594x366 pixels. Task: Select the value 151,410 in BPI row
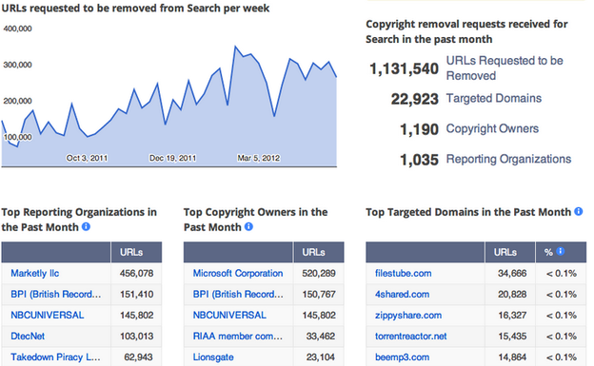click(136, 294)
